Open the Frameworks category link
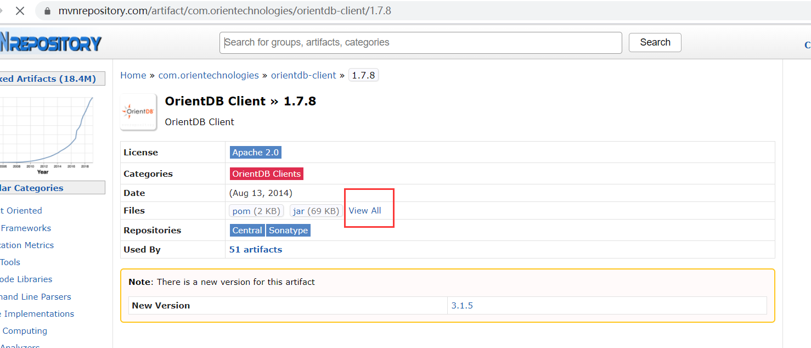The width and height of the screenshot is (811, 348). point(26,228)
